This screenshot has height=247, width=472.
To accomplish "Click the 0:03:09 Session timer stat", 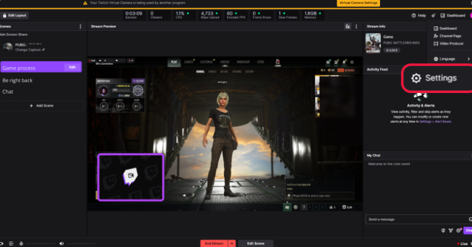I will (x=133, y=15).
